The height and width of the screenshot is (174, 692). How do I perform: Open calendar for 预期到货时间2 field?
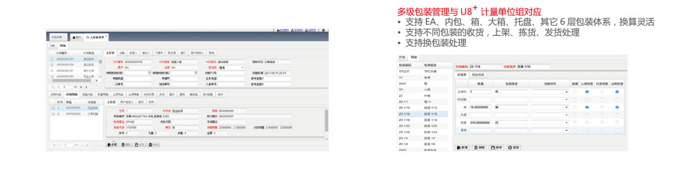(x=196, y=73)
